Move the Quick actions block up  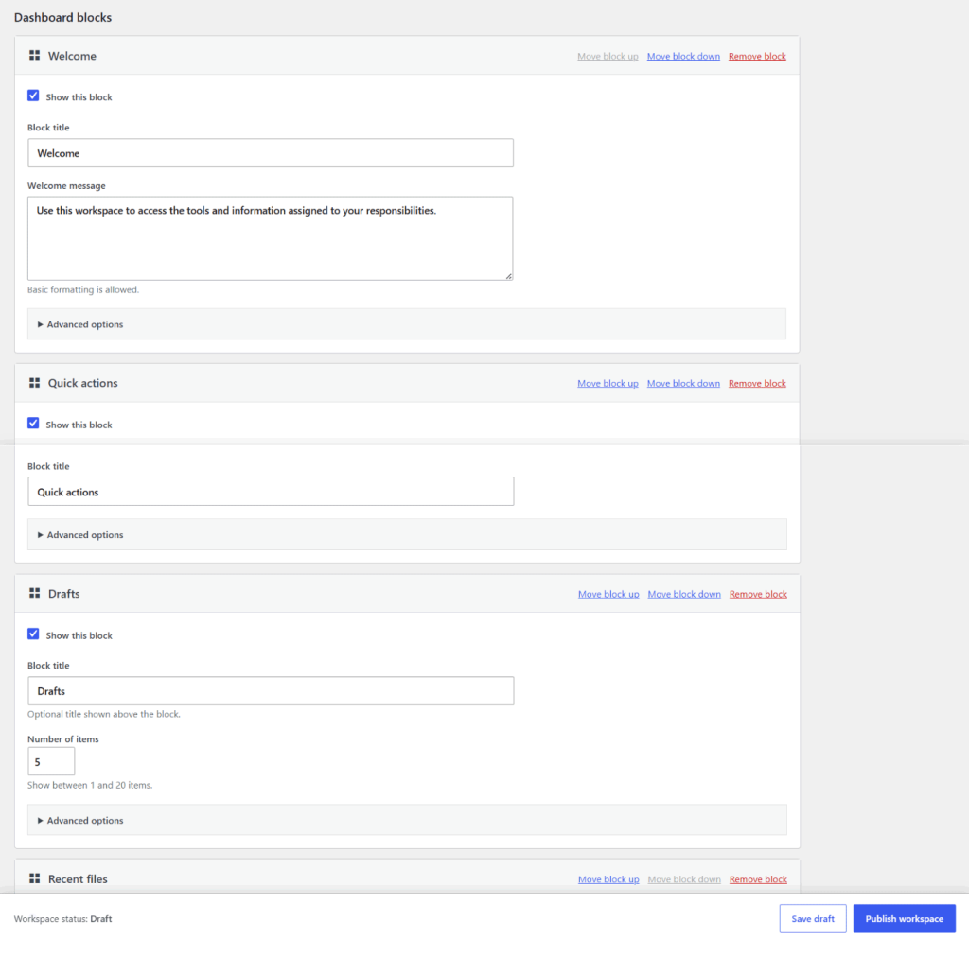pos(608,383)
